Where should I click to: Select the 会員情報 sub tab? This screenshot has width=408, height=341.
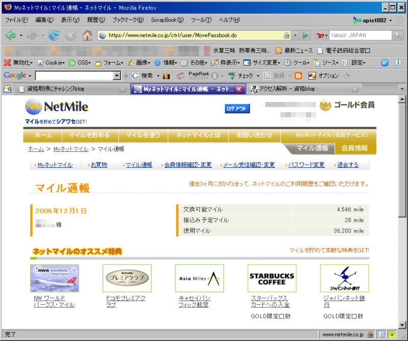[x=354, y=148]
